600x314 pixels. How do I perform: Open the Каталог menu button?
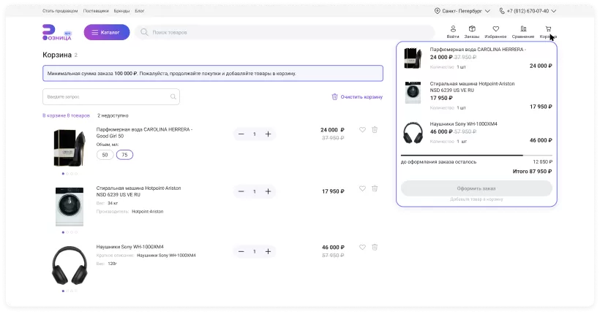point(107,32)
